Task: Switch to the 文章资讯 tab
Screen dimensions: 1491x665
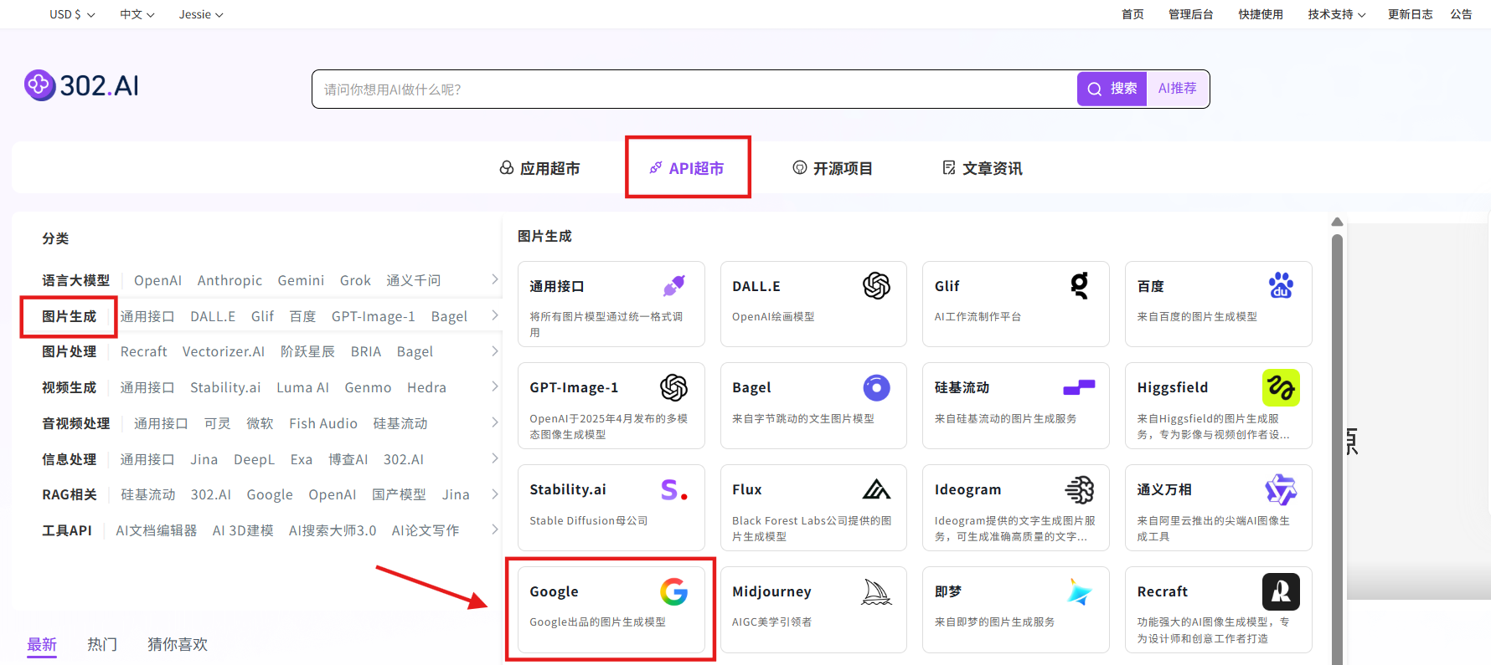Action: click(982, 168)
